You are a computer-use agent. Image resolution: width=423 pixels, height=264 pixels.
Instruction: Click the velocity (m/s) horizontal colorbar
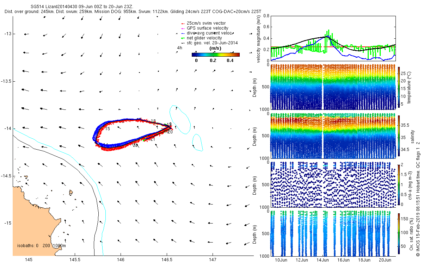pos(216,55)
